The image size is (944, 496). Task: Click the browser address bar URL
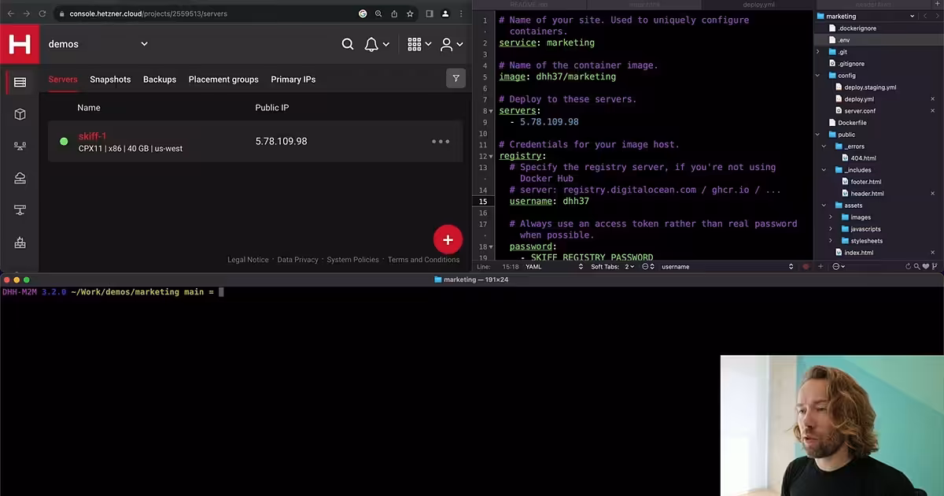(148, 13)
